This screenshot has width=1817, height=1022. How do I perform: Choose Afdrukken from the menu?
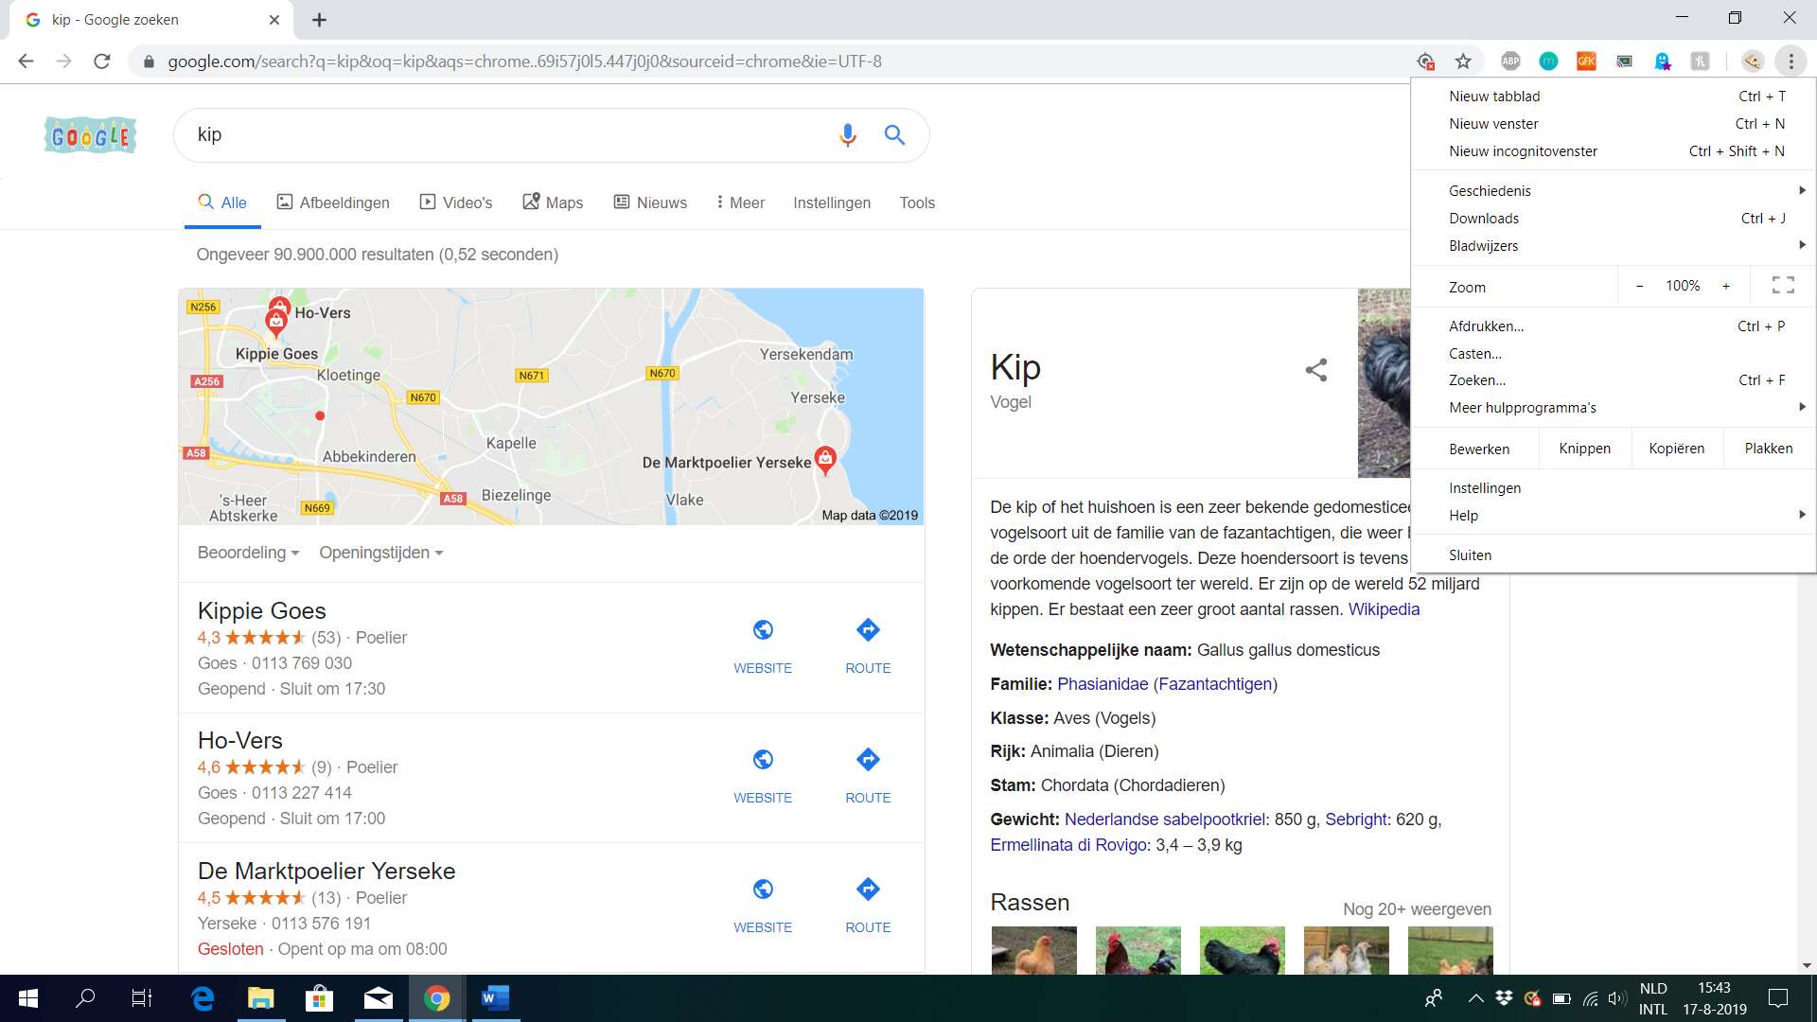pos(1614,326)
